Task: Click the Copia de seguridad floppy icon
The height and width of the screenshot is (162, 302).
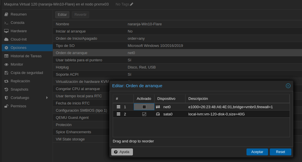Action: coord(6,73)
